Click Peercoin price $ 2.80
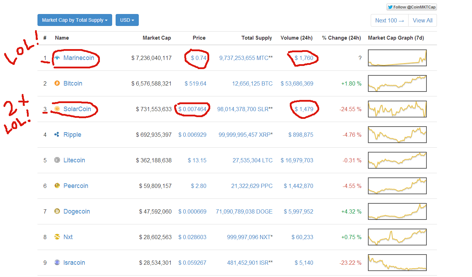Image resolution: width=472 pixels, height=277 pixels. [x=199, y=186]
